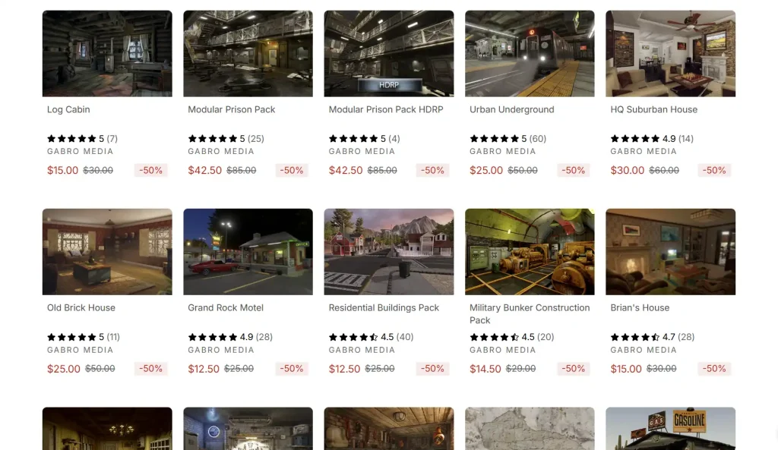Screen dimensions: 778x450
Task: Open the Residential Buildings Pack title
Action: [384, 308]
